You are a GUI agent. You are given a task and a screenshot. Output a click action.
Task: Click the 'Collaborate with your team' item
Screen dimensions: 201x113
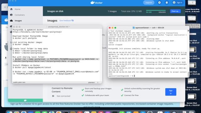[x=97, y=95]
